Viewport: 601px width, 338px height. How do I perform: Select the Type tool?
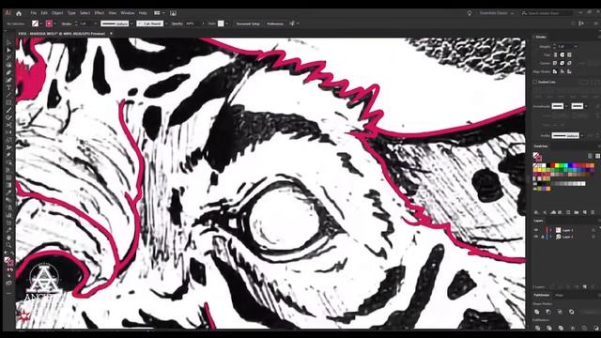[8, 87]
